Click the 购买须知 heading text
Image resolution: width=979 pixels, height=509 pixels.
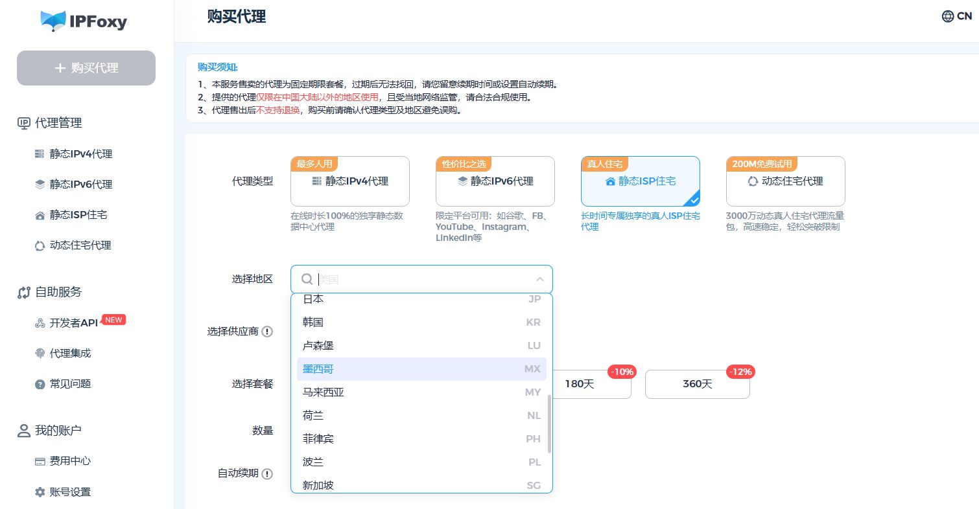tap(218, 67)
